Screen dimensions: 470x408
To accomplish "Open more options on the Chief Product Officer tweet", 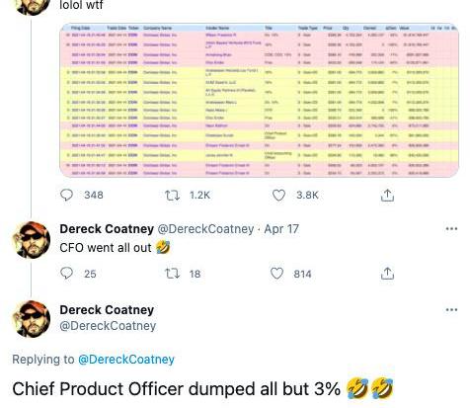I will pyautogui.click(x=451, y=310).
